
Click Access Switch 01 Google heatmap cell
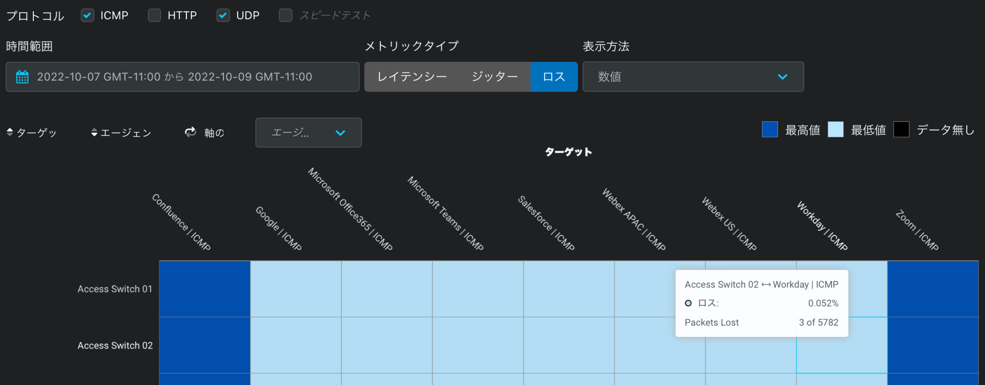[296, 289]
